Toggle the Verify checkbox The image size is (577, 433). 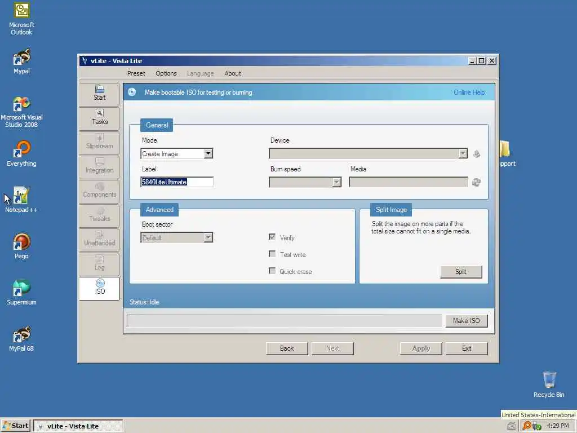[x=272, y=237]
